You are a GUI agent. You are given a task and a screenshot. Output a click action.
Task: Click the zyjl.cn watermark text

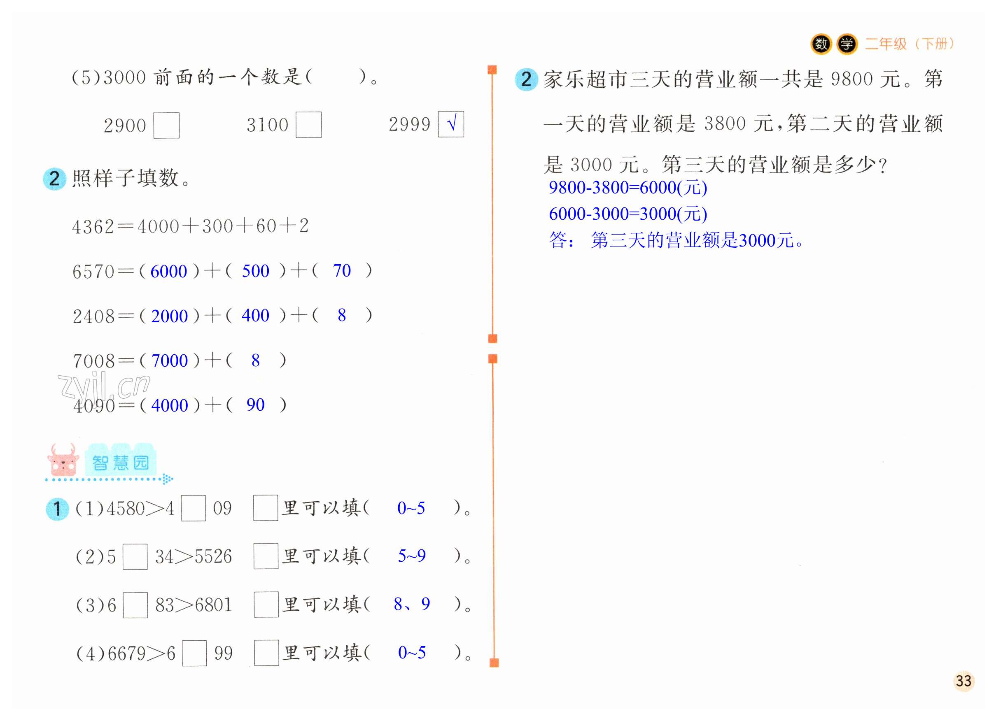104,386
